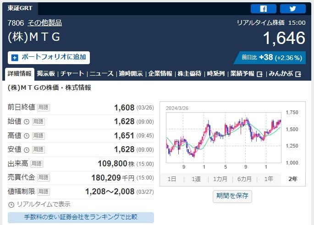Screen dimensions: 314x225
Task: Click the clock icon next to 始値
Action: (x=27, y=122)
